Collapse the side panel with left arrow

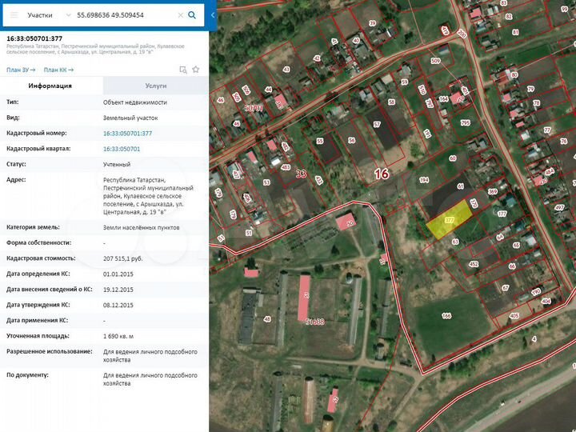pyautogui.click(x=213, y=15)
